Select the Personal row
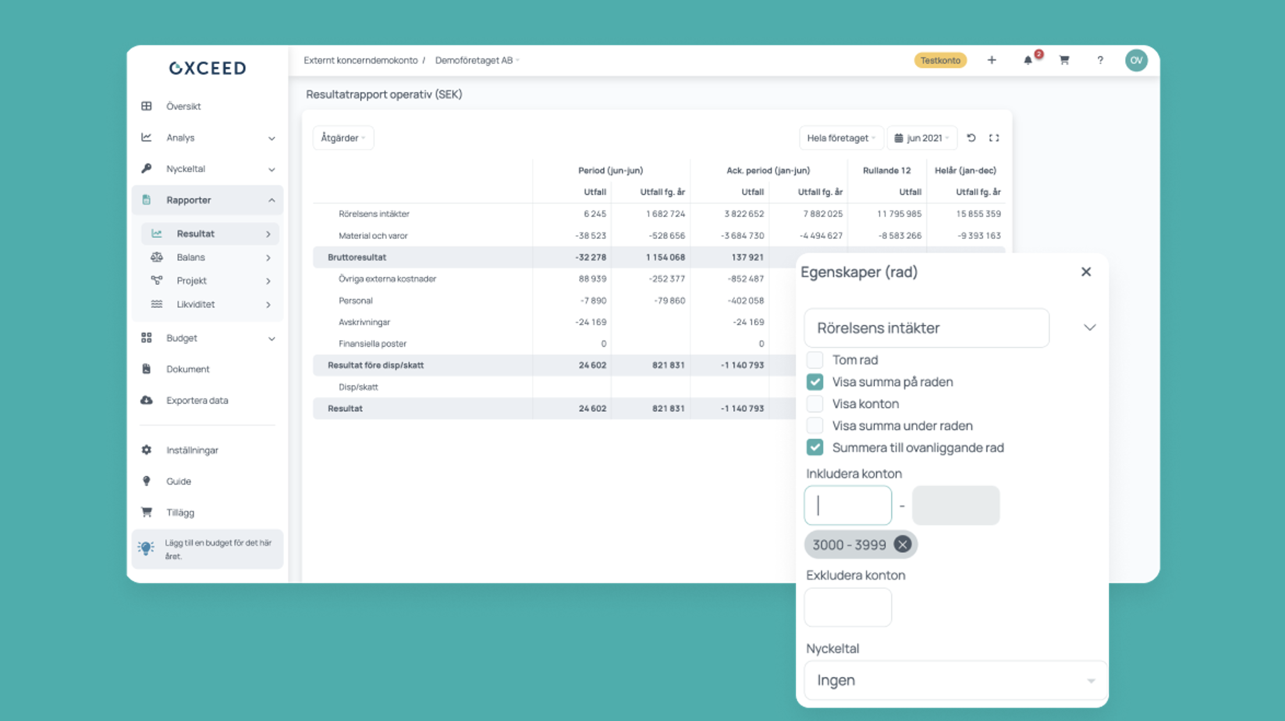The width and height of the screenshot is (1285, 721). (x=553, y=301)
